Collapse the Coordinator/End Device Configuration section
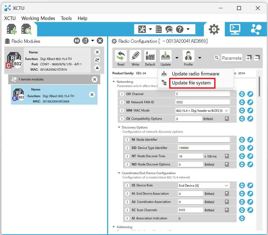268x235 pixels. coord(119,173)
